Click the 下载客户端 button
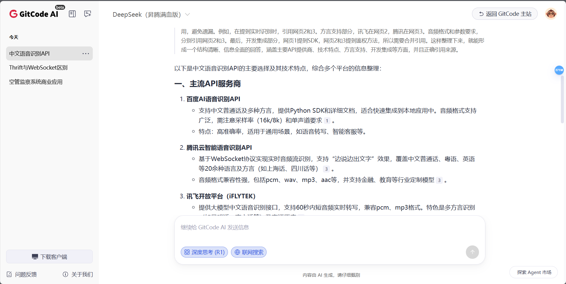The image size is (566, 284). point(49,257)
